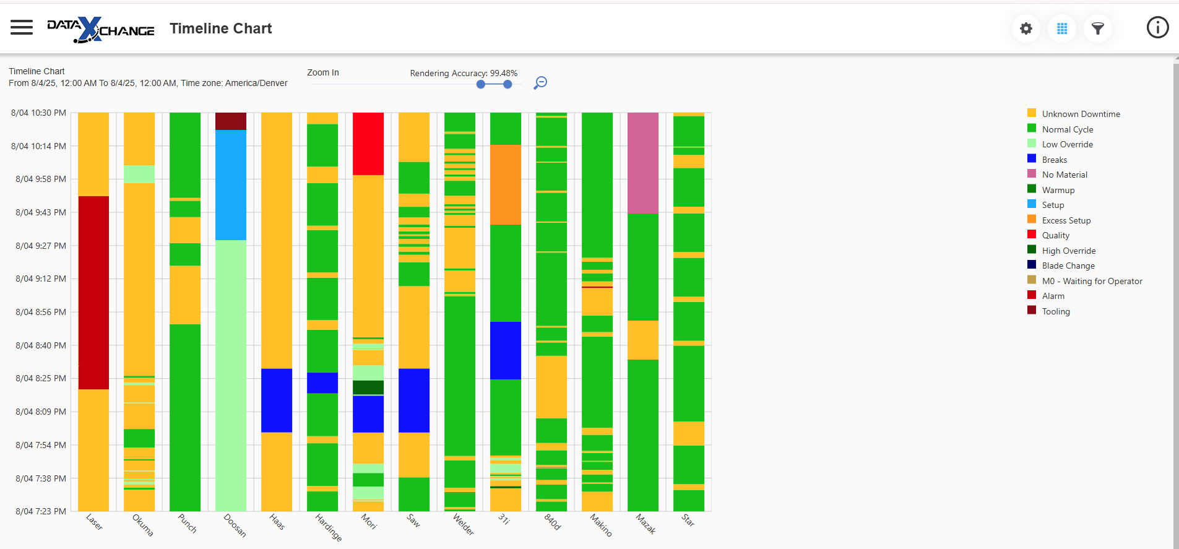Select the Laser machine axis label
Image resolution: width=1179 pixels, height=549 pixels.
[x=94, y=522]
